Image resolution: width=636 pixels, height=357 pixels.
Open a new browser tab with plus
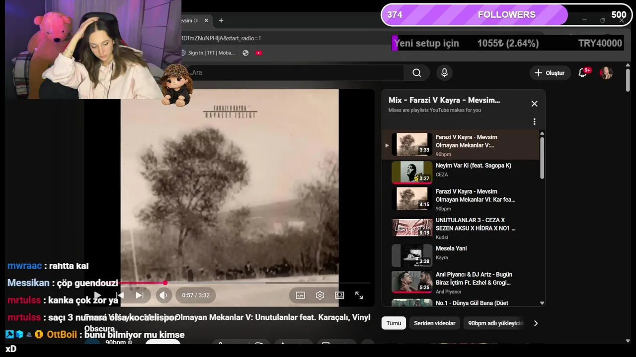[x=221, y=20]
